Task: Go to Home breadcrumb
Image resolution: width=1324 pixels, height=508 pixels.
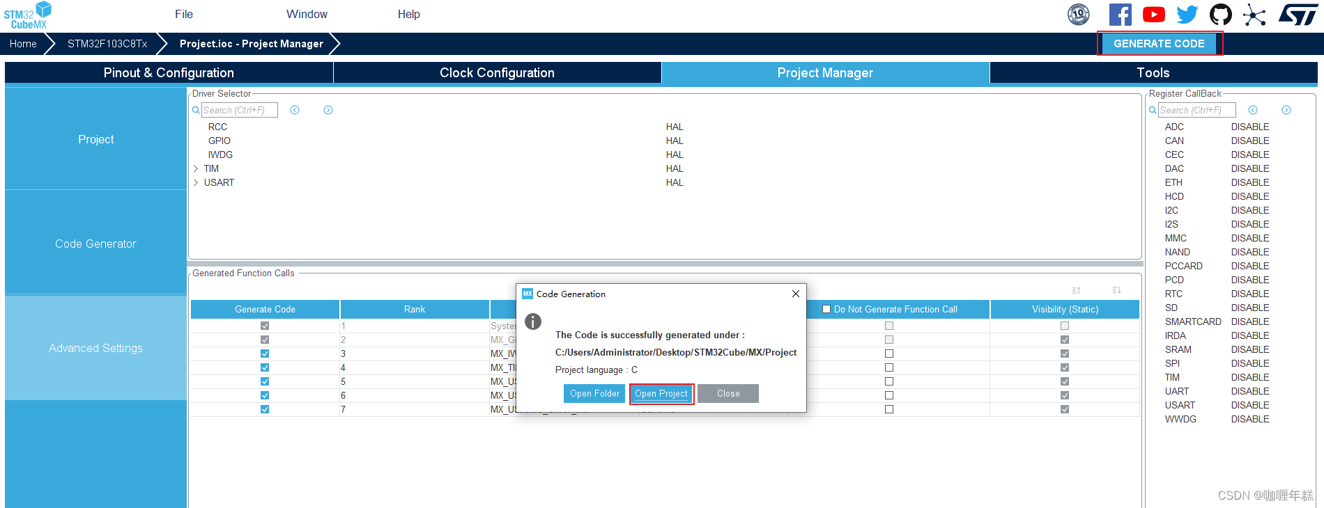Action: [23, 43]
